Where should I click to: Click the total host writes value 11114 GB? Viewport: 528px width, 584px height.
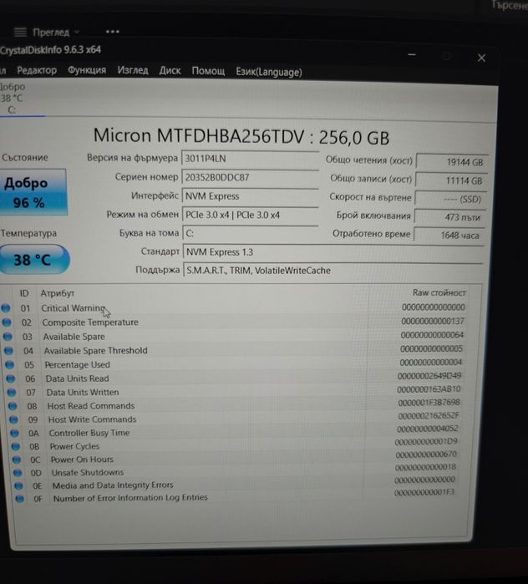[x=451, y=180]
